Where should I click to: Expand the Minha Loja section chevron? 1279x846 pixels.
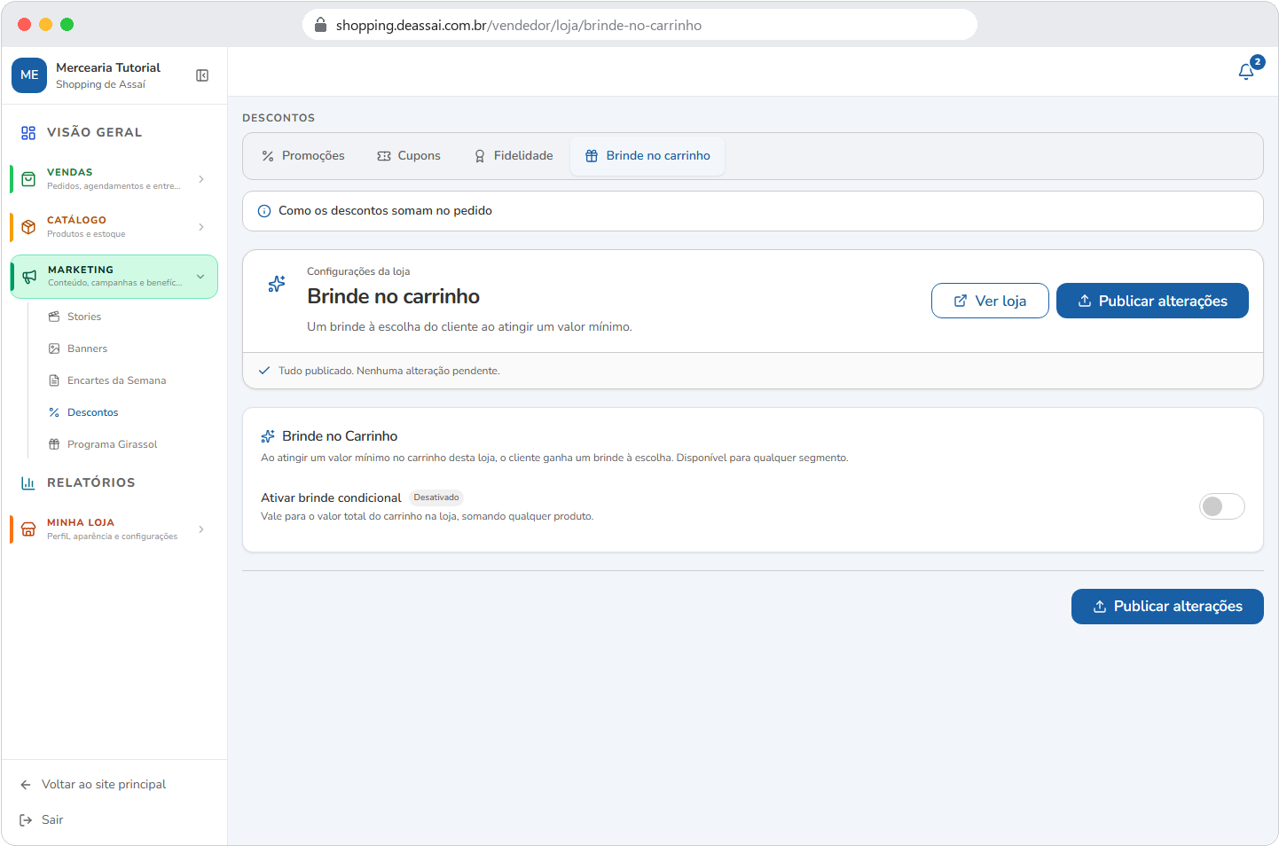pos(201,529)
